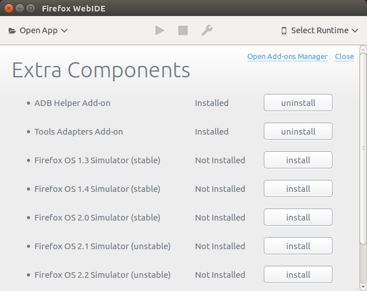Install Firefox OS 2.2 Simulator (unstable)
Screen dimensions: 367x291
click(298, 274)
